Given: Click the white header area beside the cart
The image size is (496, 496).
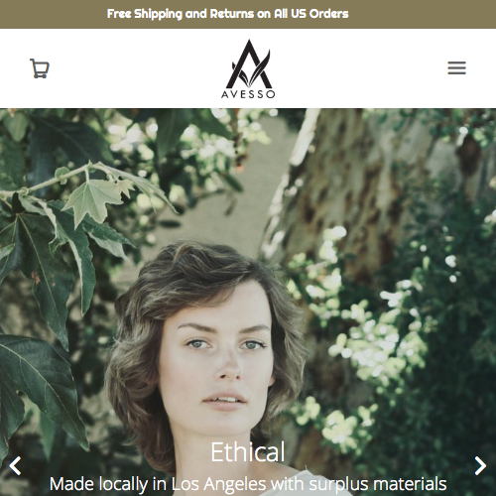Looking at the screenshot, I should click(132, 68).
